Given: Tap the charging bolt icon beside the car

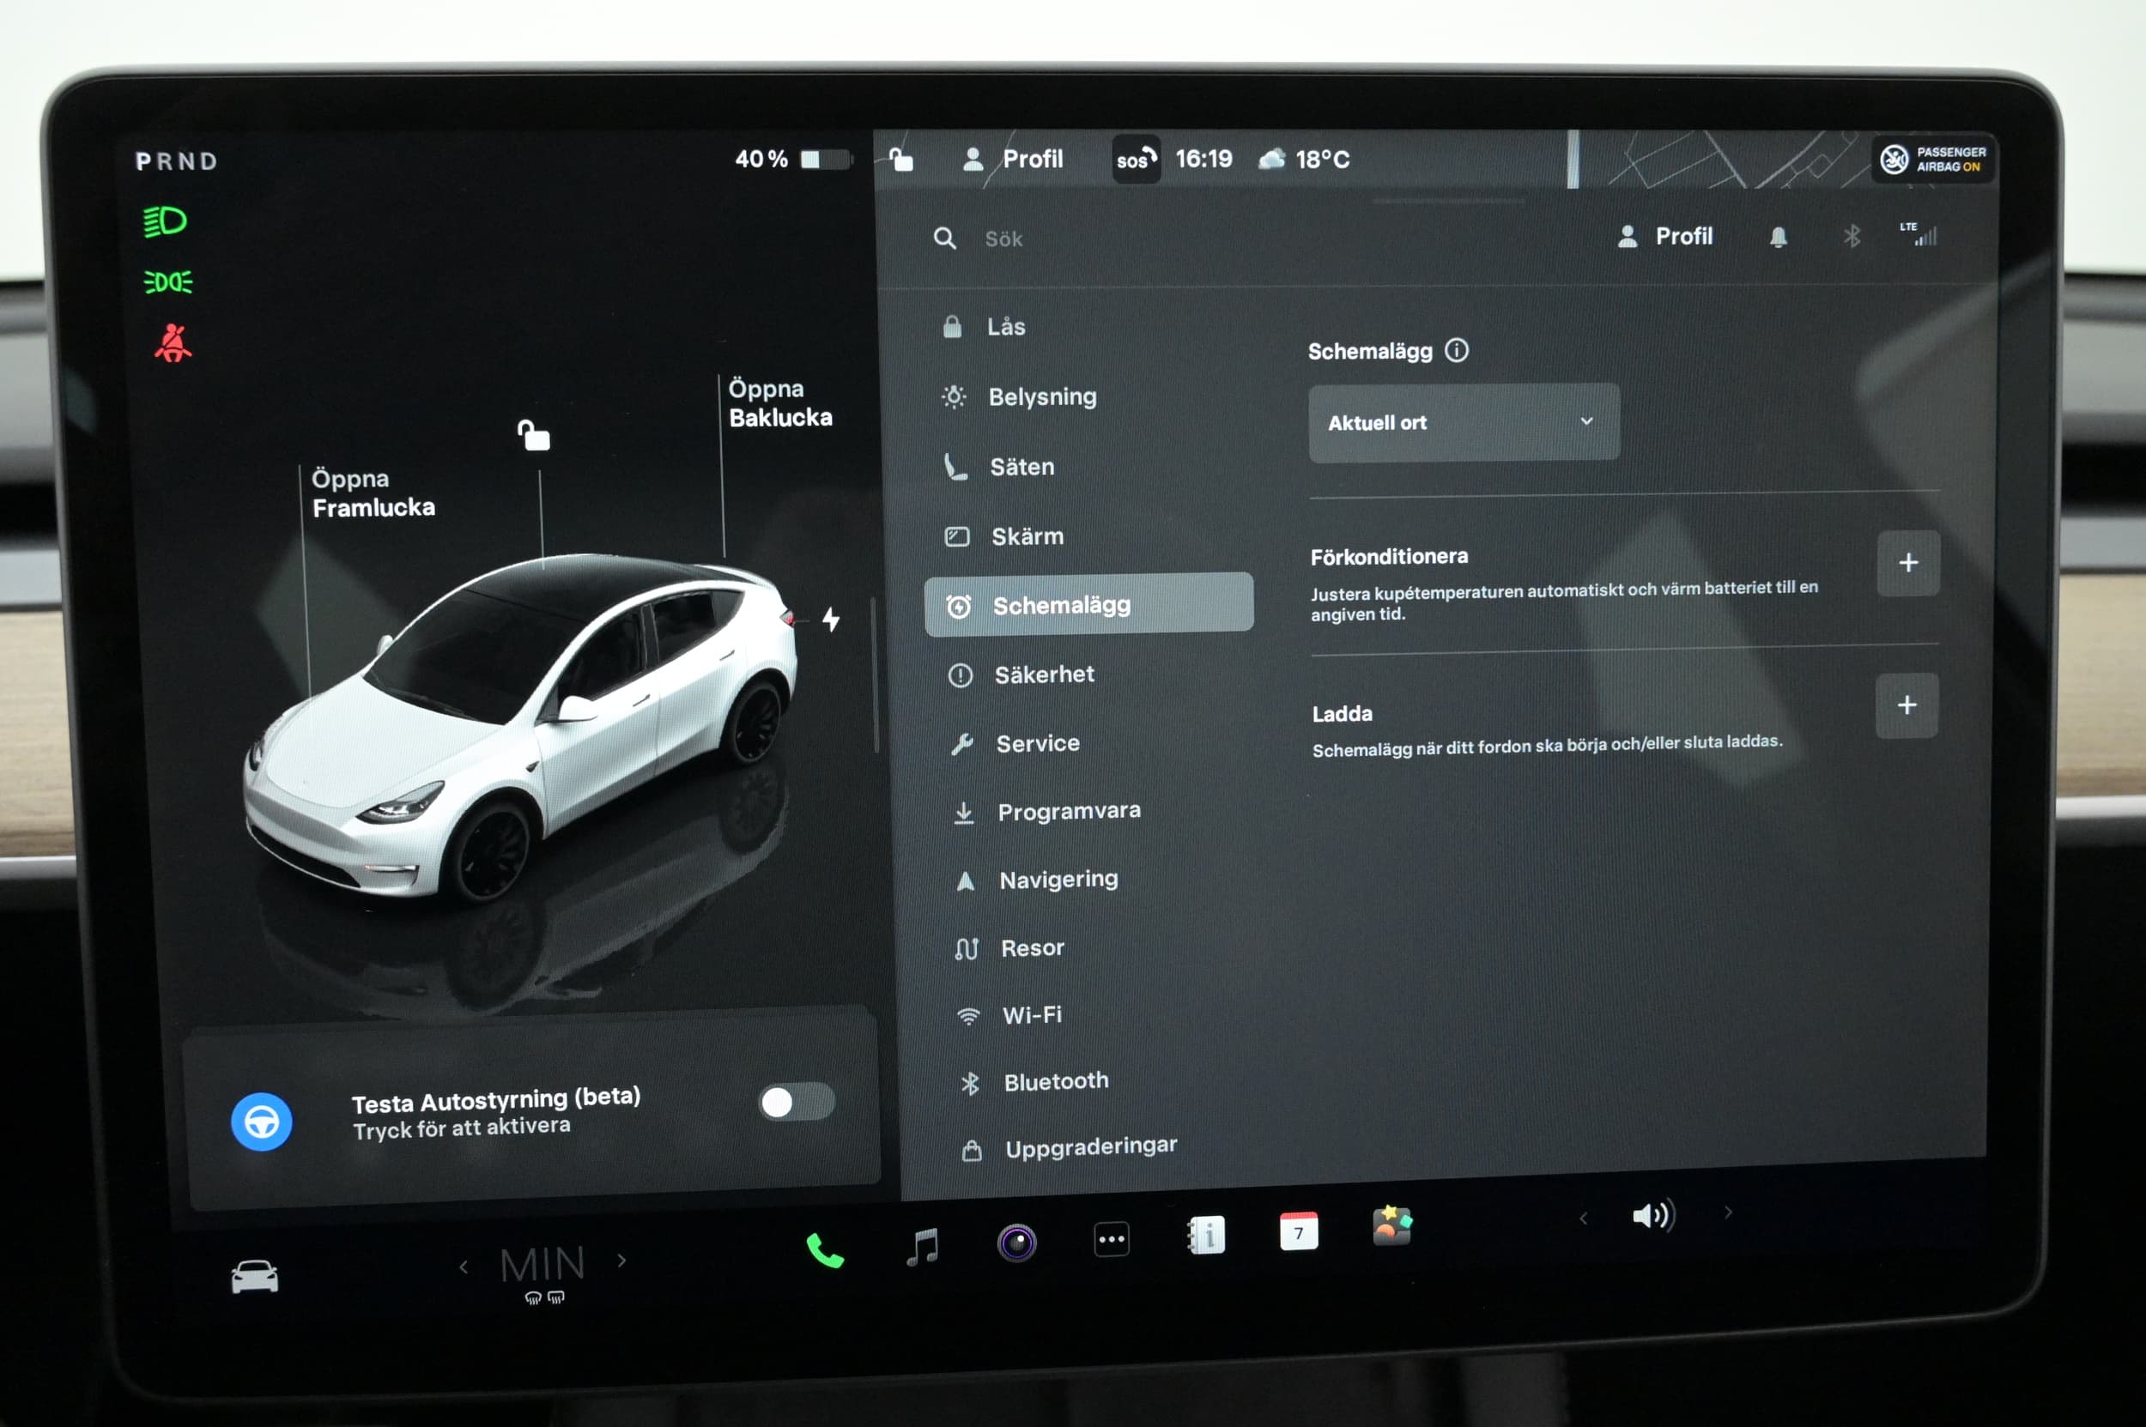Looking at the screenshot, I should [x=830, y=619].
